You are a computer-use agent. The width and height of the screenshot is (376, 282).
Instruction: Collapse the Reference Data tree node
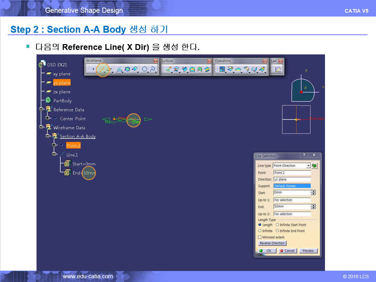coord(41,109)
